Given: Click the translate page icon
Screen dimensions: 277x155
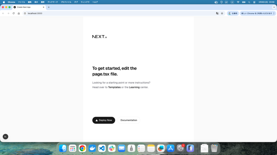Looking at the screenshot, I should [x=217, y=13].
